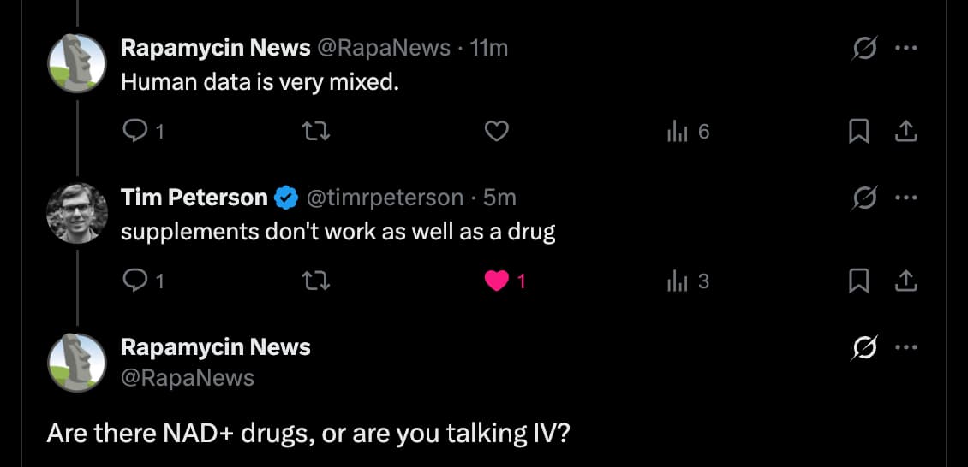Screen dimensions: 968x467
Task: Open more options for Tim Peterson's tweet
Action: pyautogui.click(x=905, y=198)
